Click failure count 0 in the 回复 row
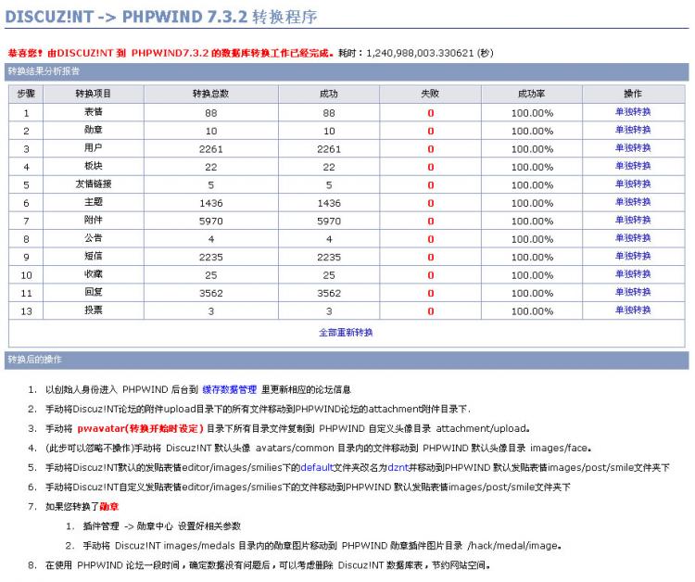This screenshot has width=695, height=582. (430, 293)
